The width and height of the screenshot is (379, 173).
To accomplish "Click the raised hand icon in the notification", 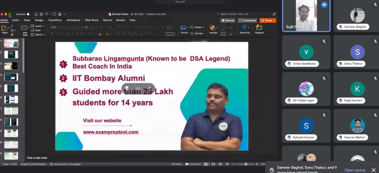I will (x=271, y=170).
